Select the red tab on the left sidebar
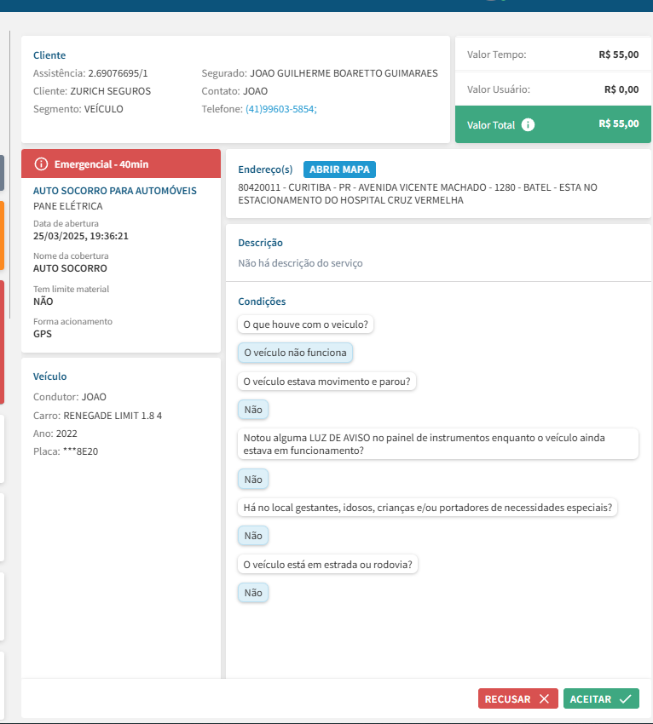This screenshot has width=653, height=724. point(2,342)
